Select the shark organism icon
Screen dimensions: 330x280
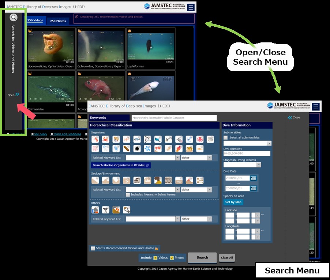click(x=147, y=139)
